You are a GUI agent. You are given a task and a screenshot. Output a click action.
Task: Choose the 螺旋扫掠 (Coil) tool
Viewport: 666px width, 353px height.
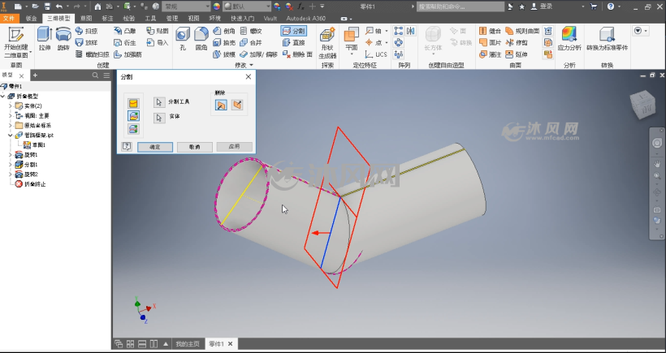(92, 54)
